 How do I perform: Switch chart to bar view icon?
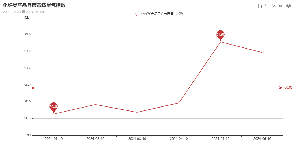coord(281,6)
